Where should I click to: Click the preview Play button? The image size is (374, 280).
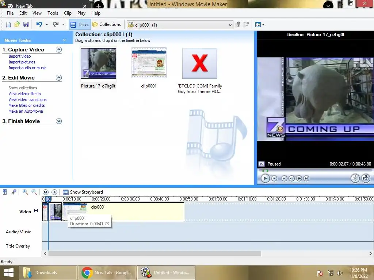pos(265,178)
